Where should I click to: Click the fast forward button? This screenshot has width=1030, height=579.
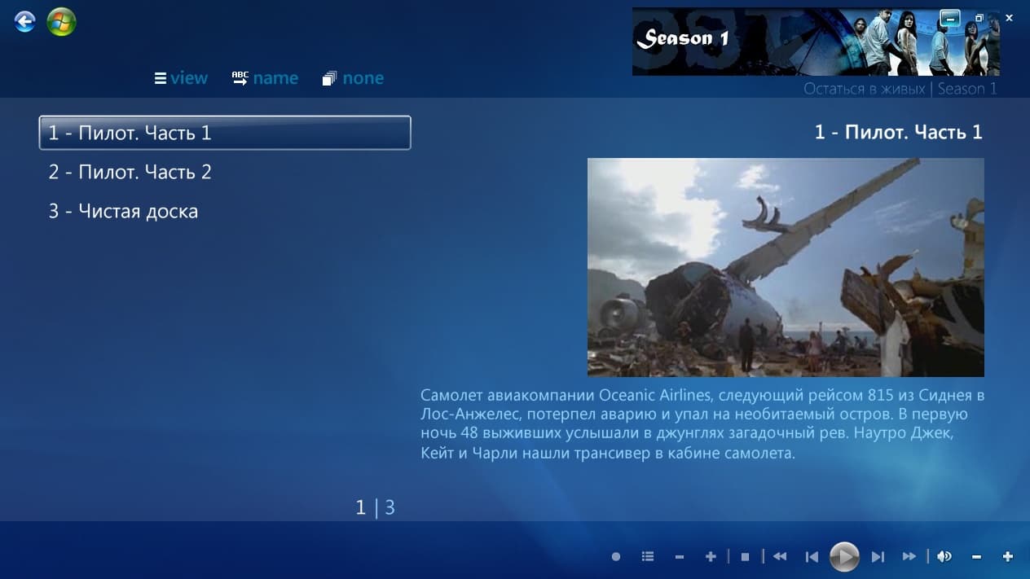click(x=909, y=557)
